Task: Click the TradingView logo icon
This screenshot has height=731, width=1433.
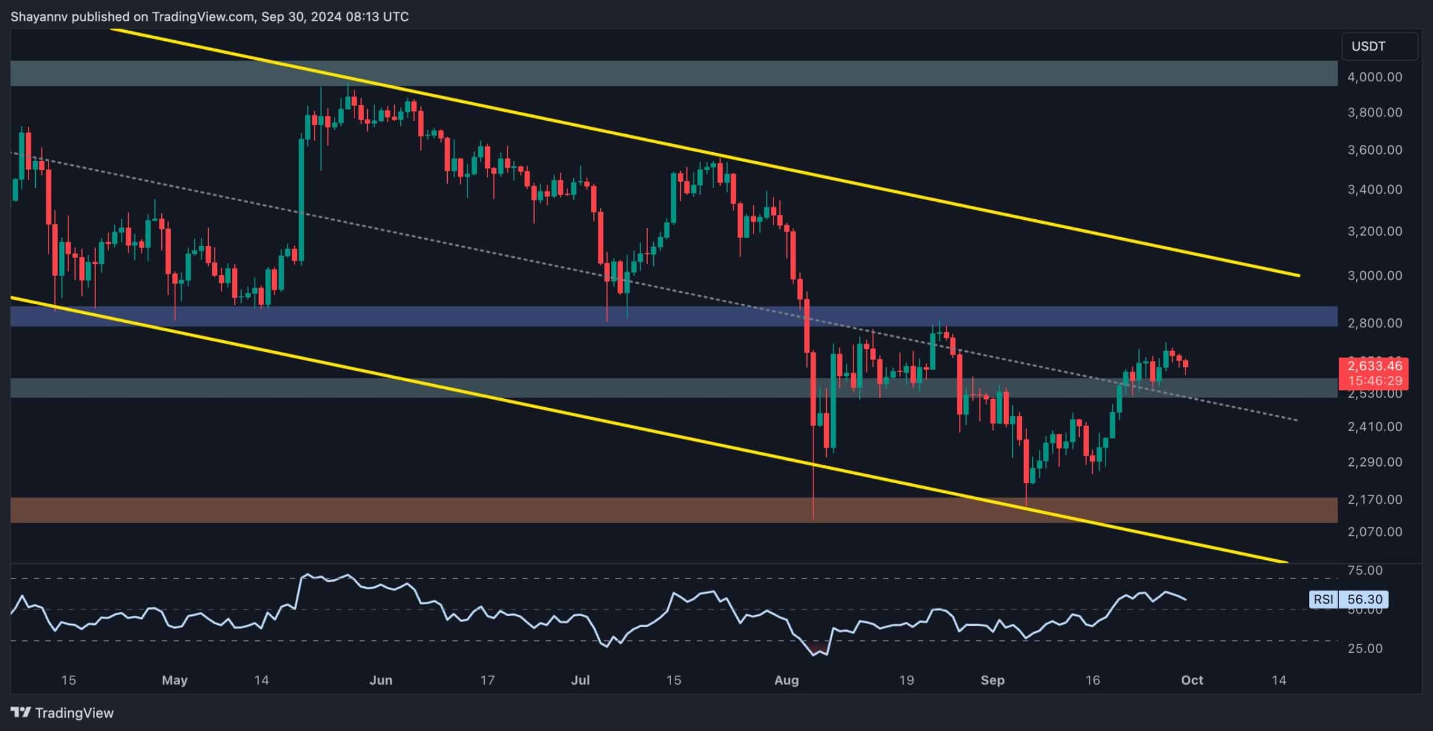Action: pos(21,713)
